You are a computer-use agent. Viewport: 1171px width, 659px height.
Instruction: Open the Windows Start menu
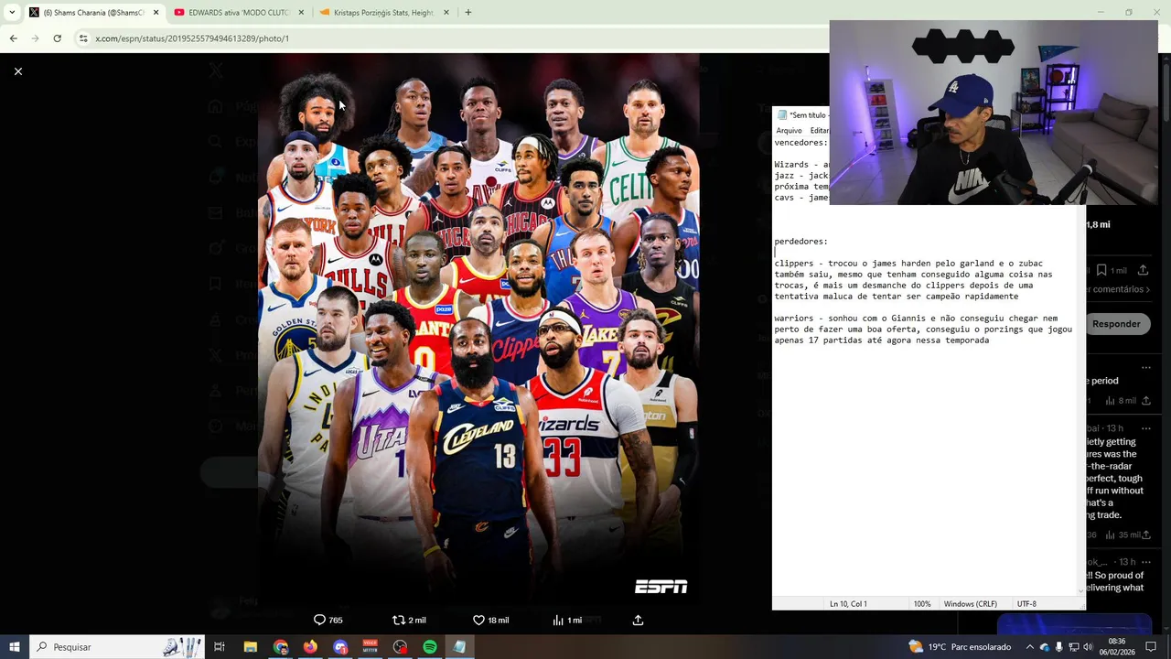click(x=14, y=647)
